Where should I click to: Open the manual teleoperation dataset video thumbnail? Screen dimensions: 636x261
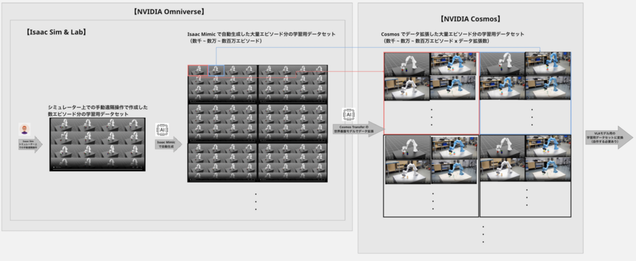[x=97, y=144]
